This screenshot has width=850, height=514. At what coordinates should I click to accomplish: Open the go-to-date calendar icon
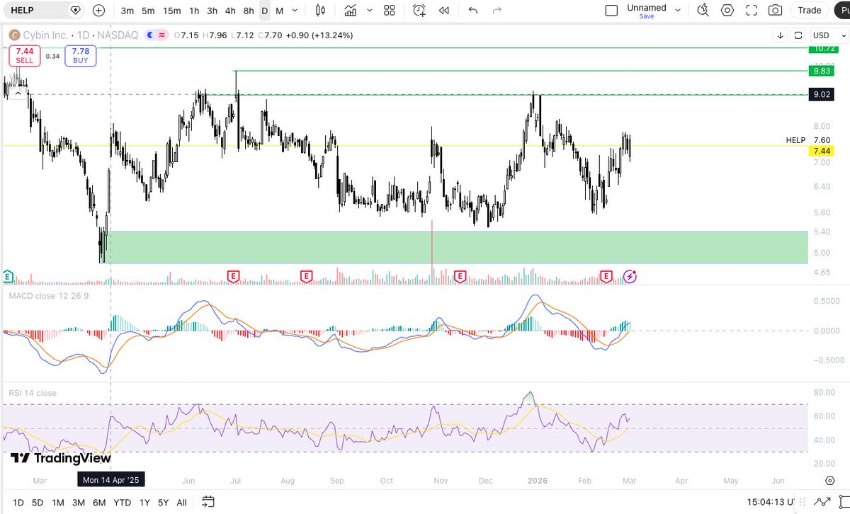(208, 502)
